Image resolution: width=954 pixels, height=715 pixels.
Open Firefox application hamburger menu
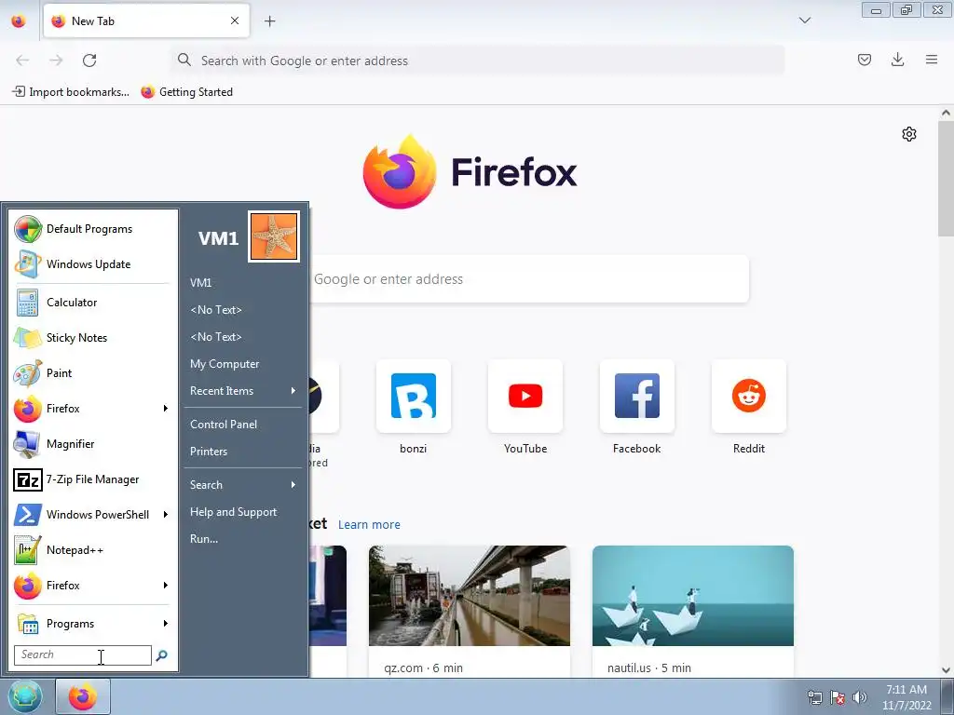click(932, 60)
